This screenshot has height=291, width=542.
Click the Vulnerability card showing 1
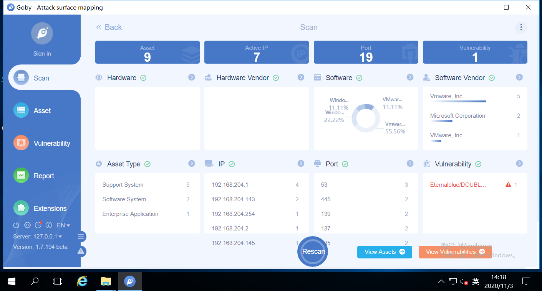(475, 52)
